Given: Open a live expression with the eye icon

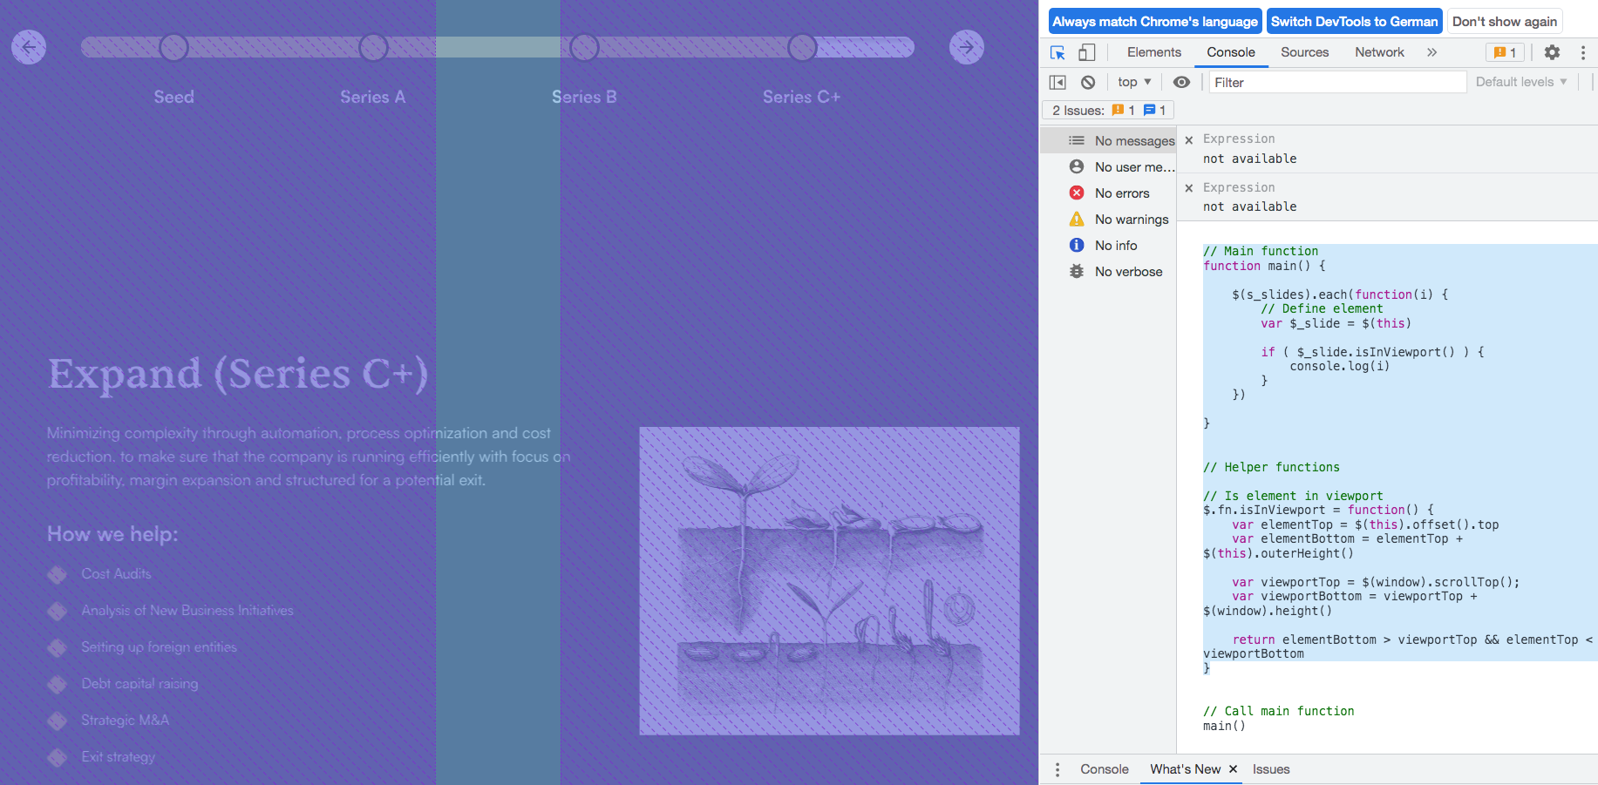Looking at the screenshot, I should pos(1181,81).
